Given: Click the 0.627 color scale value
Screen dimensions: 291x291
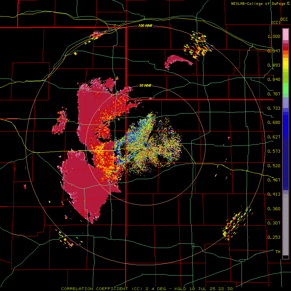Looking at the screenshot, I should pos(274,137).
